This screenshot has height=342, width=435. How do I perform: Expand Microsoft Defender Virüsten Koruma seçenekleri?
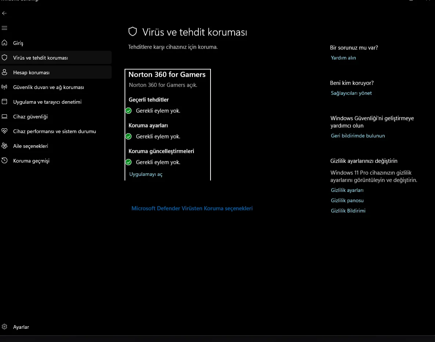coord(192,208)
